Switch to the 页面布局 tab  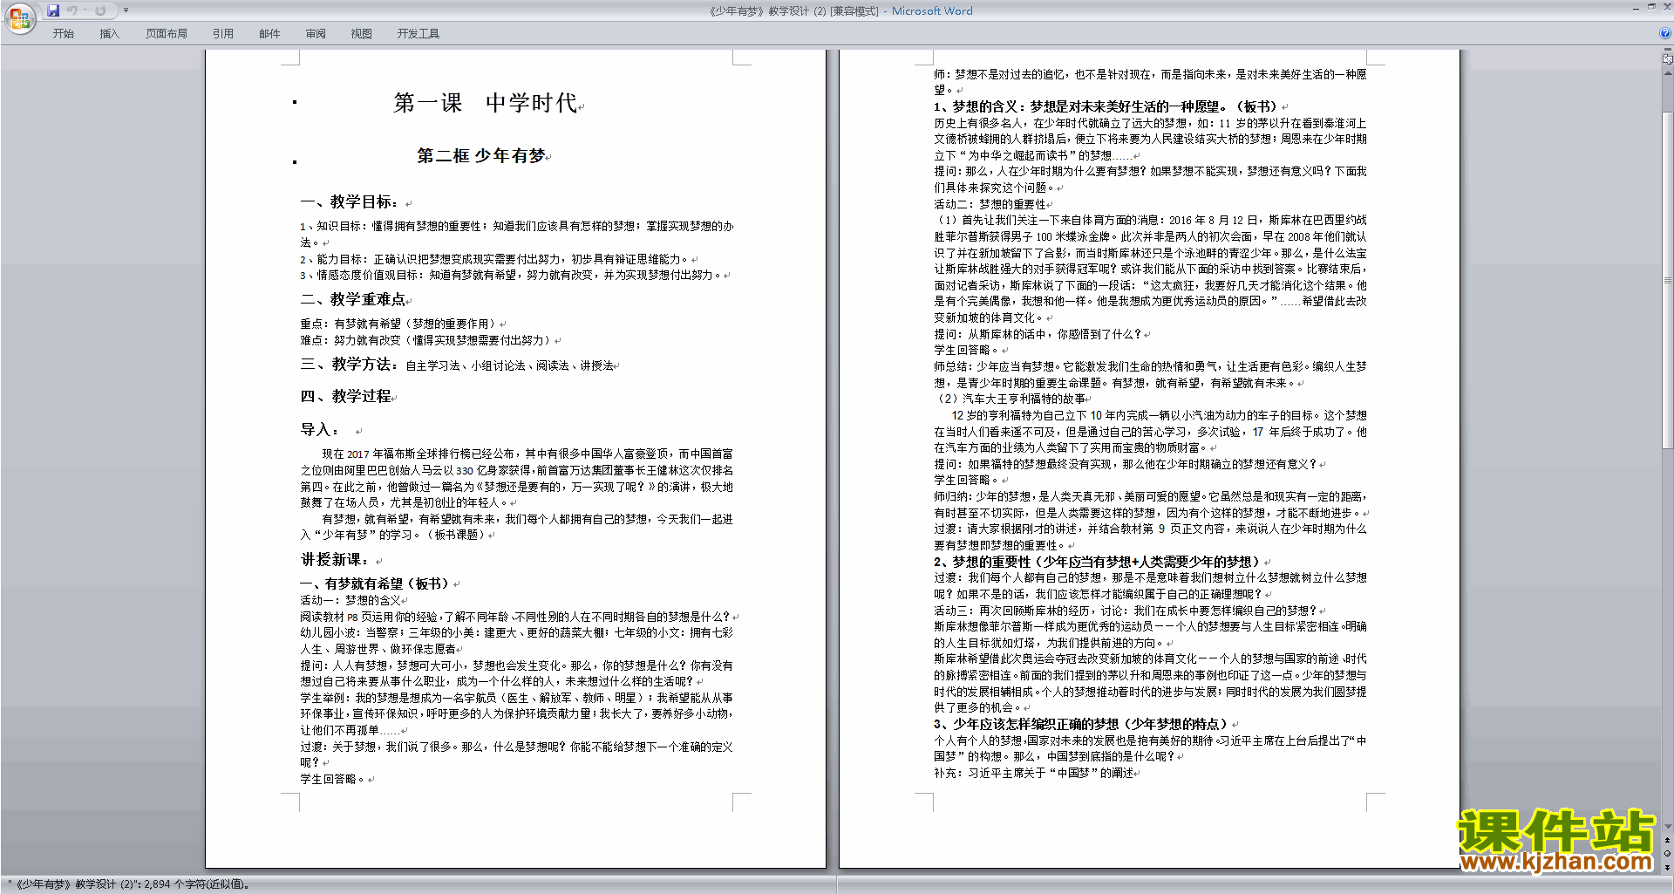[x=167, y=34]
